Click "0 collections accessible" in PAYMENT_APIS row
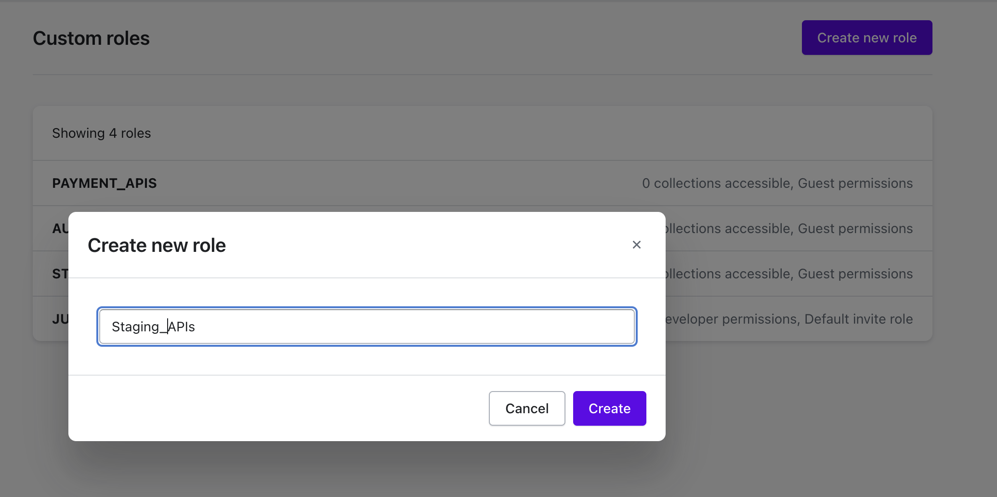The height and width of the screenshot is (497, 997). (716, 183)
